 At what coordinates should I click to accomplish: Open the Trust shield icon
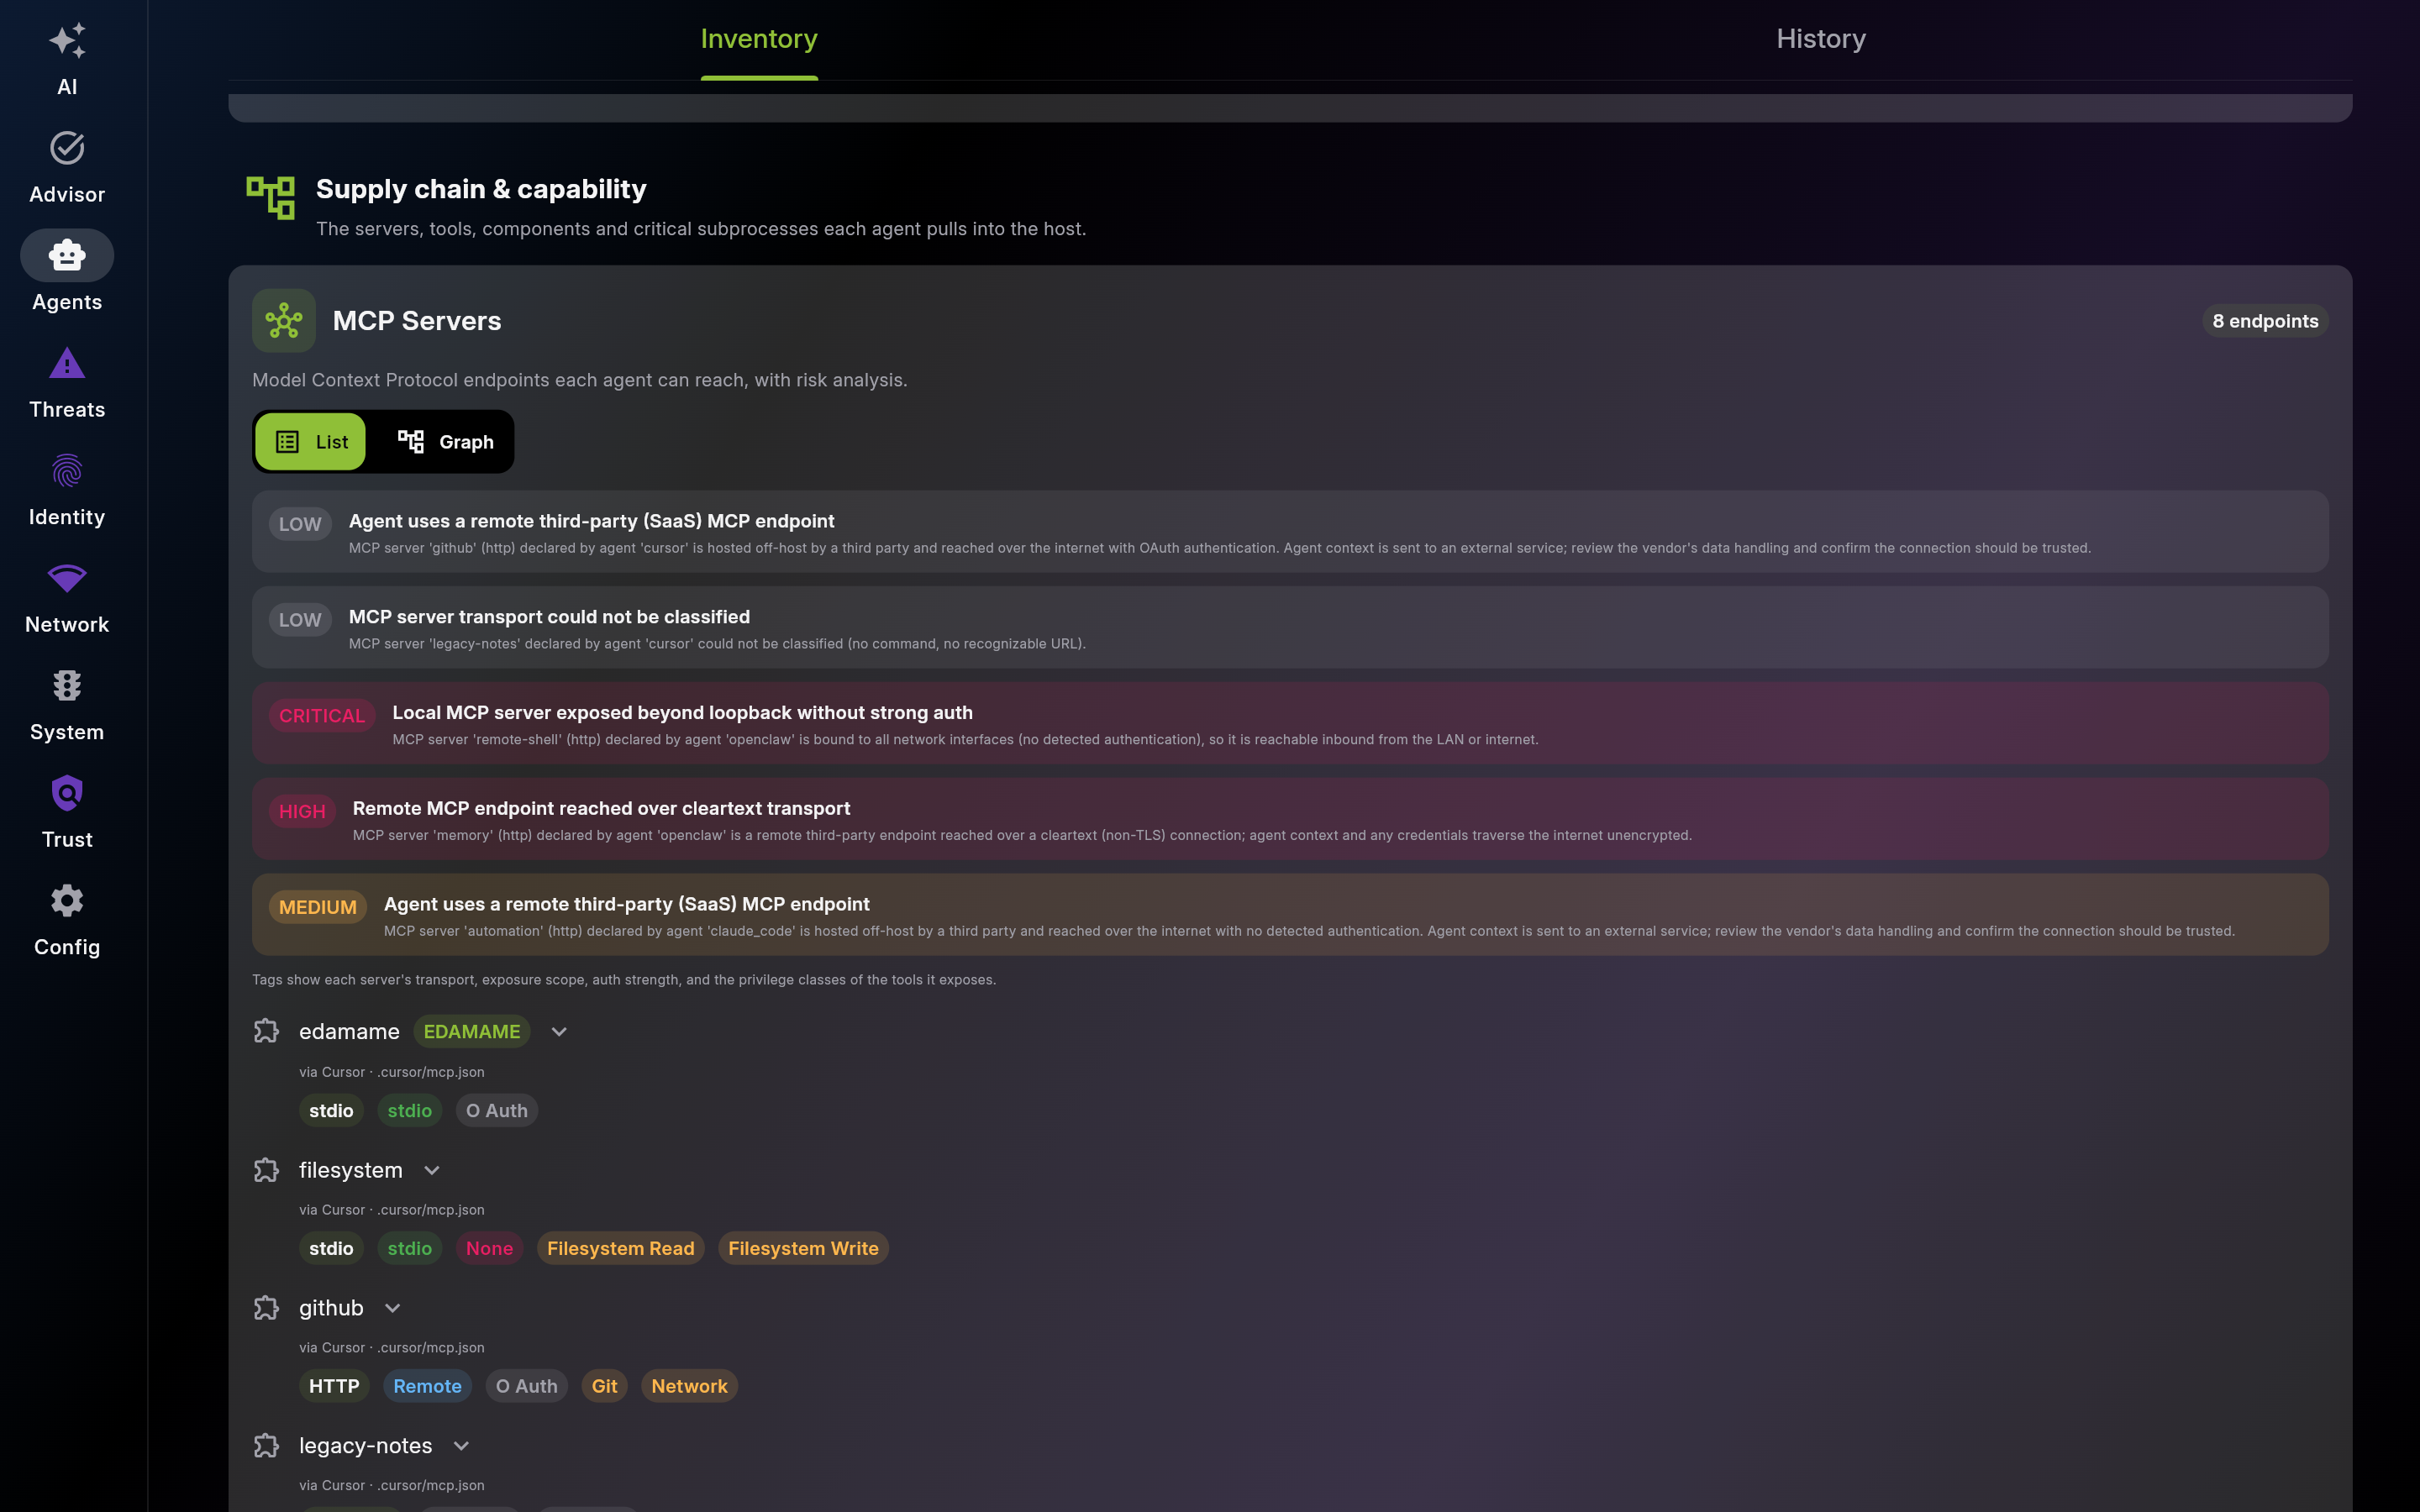pyautogui.click(x=67, y=793)
